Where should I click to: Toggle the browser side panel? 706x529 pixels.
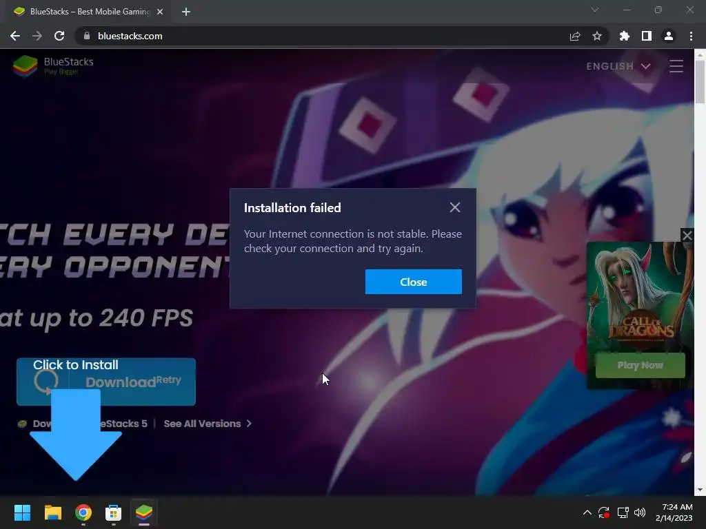647,36
